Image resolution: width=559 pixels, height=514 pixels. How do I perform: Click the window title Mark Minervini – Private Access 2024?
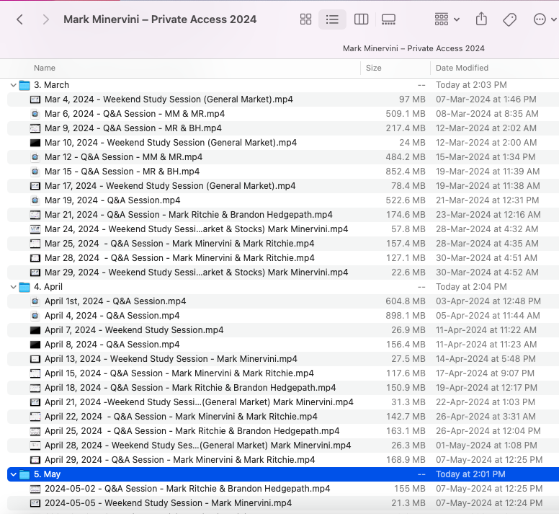pos(160,19)
